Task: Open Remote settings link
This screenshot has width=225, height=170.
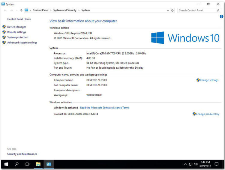Action: 16,32
